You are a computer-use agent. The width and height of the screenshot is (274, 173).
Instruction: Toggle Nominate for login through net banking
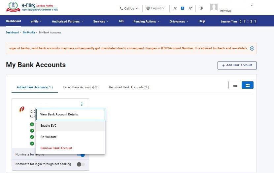coord(81,164)
